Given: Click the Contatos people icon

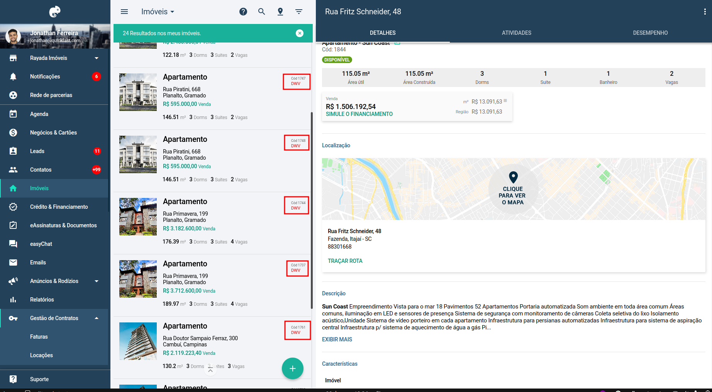Looking at the screenshot, I should pyautogui.click(x=13, y=170).
